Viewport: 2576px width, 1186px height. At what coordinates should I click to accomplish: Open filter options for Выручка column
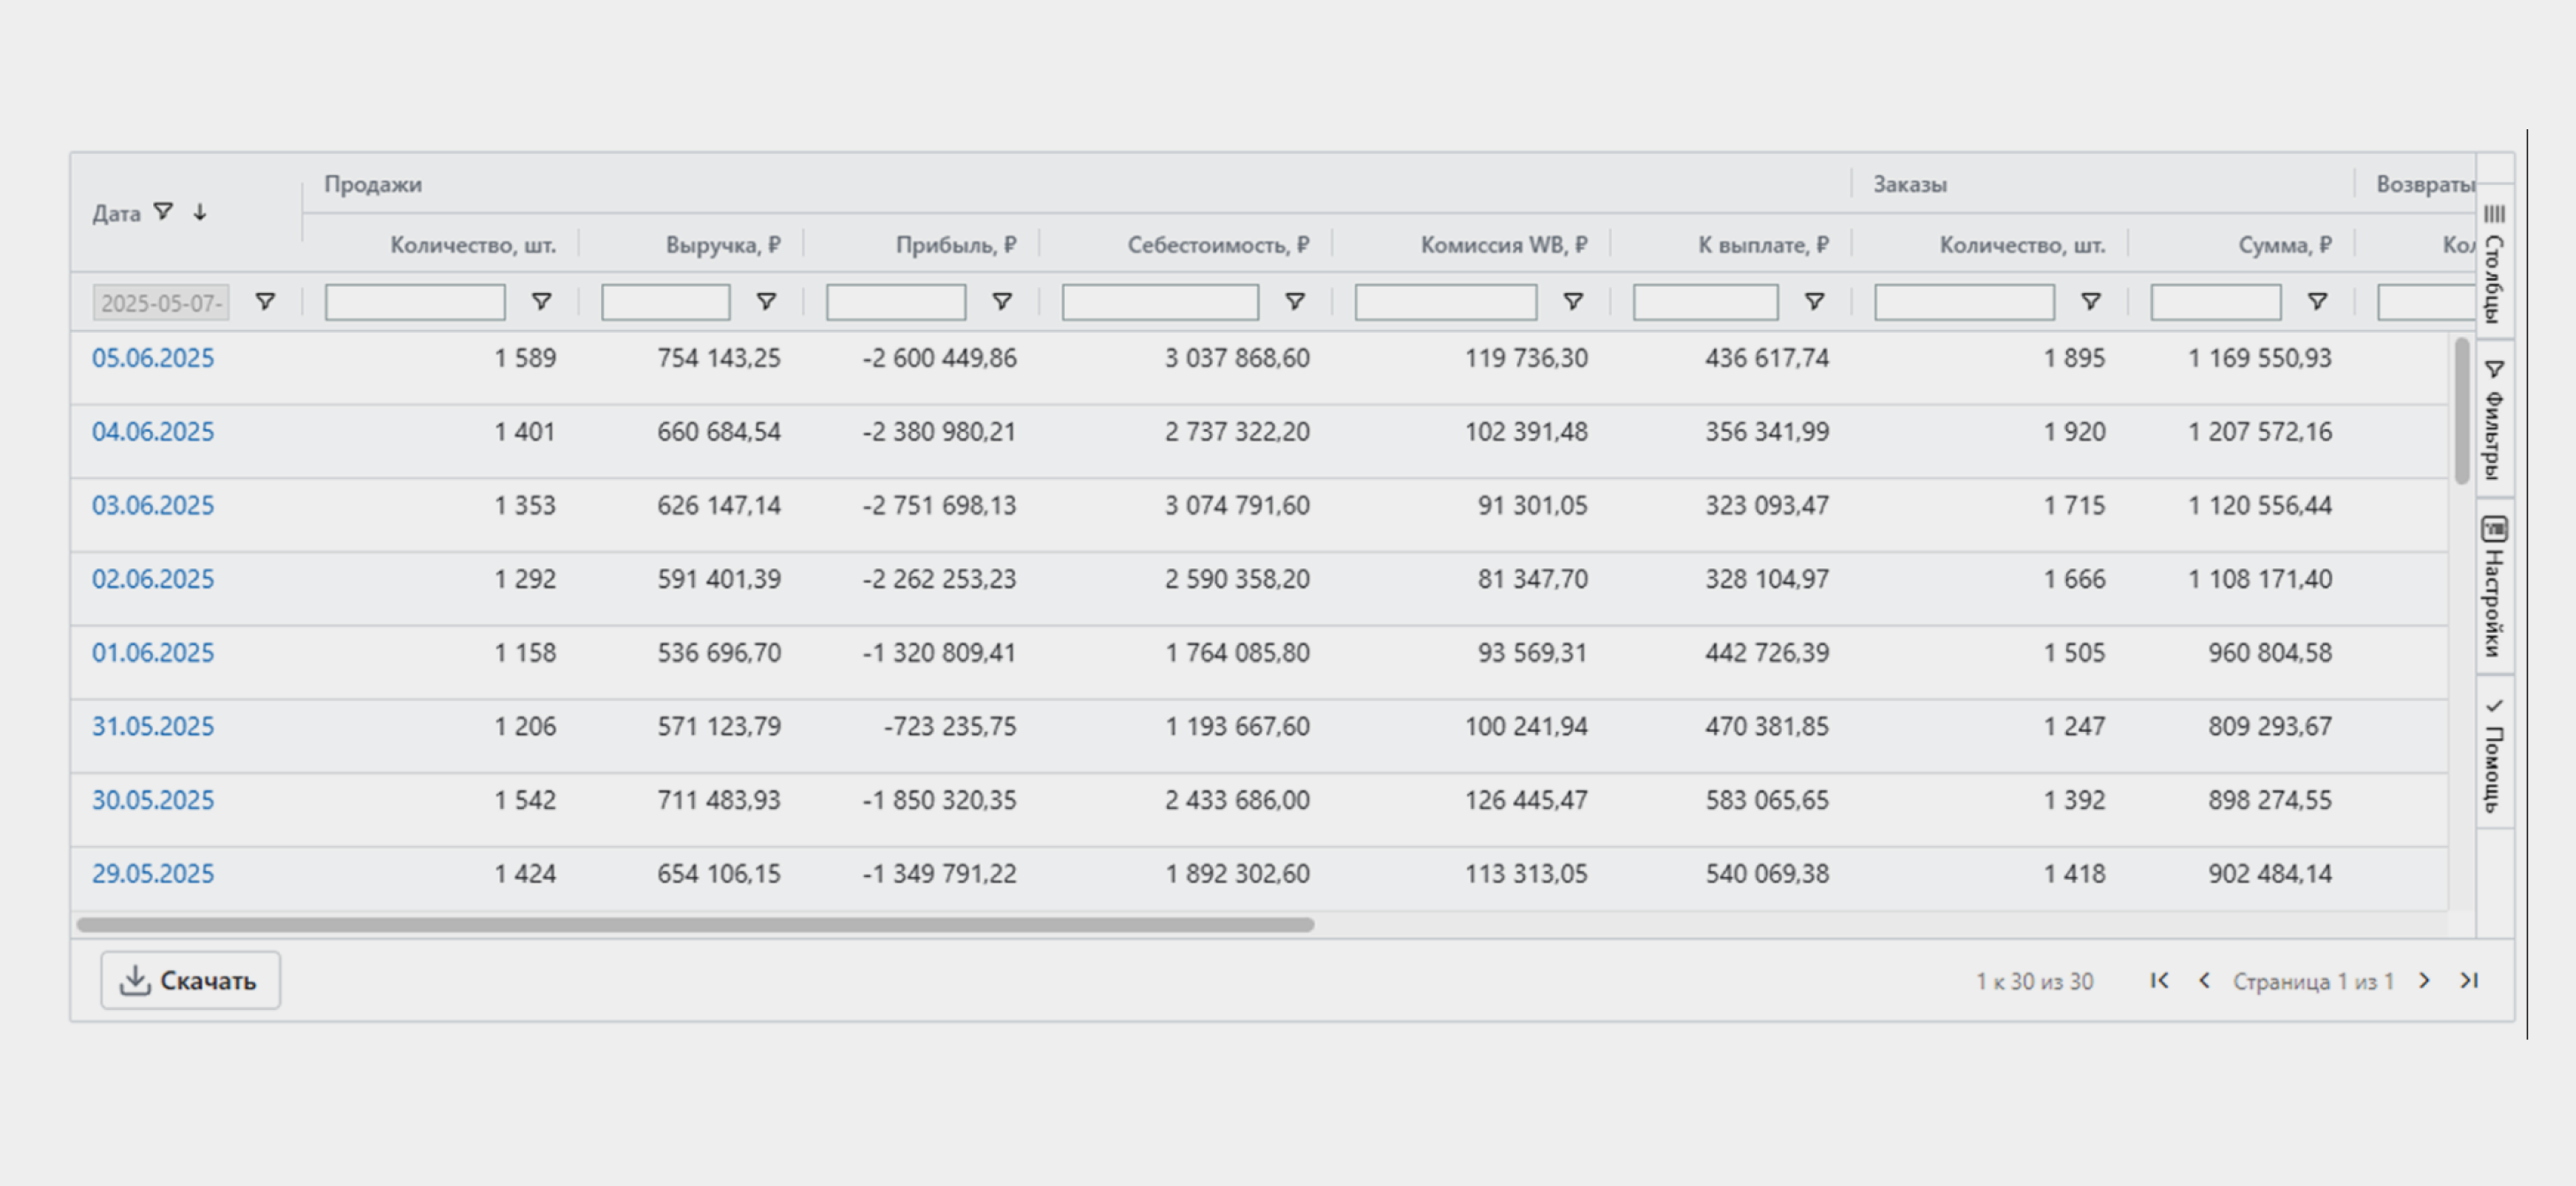[x=766, y=301]
